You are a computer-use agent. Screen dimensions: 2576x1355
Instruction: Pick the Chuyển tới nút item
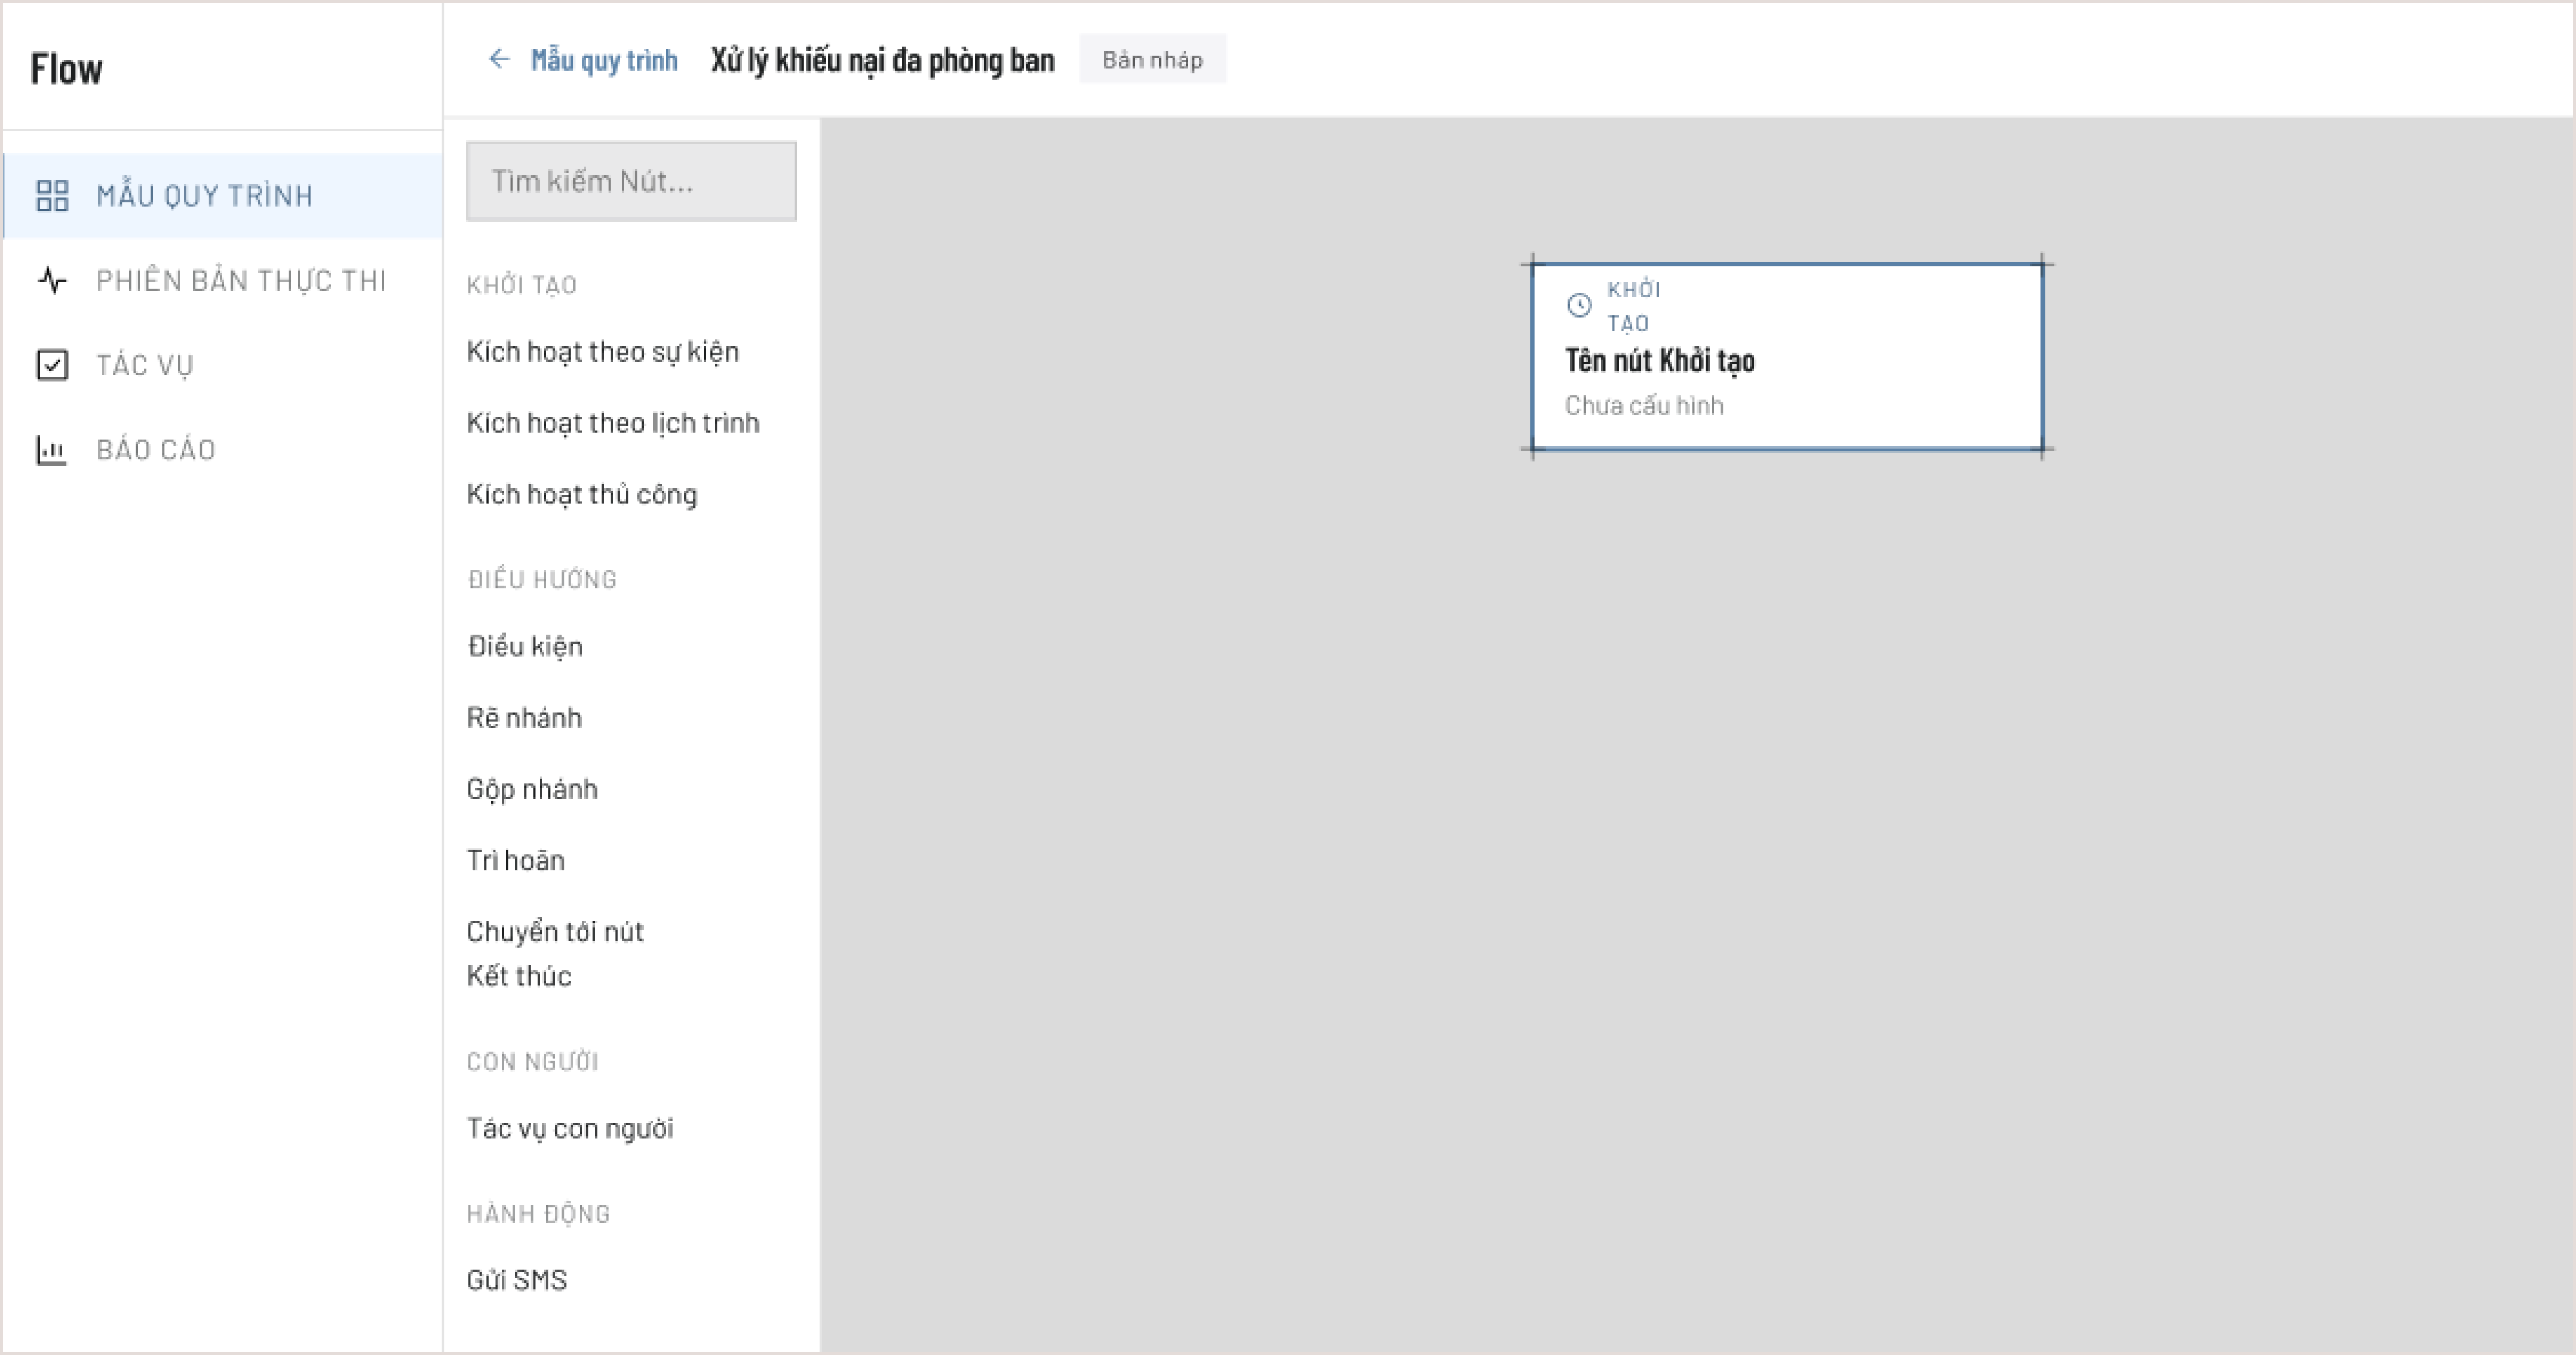tap(555, 932)
